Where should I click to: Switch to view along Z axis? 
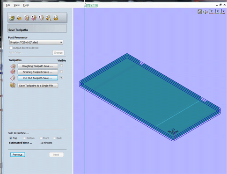click(x=211, y=12)
